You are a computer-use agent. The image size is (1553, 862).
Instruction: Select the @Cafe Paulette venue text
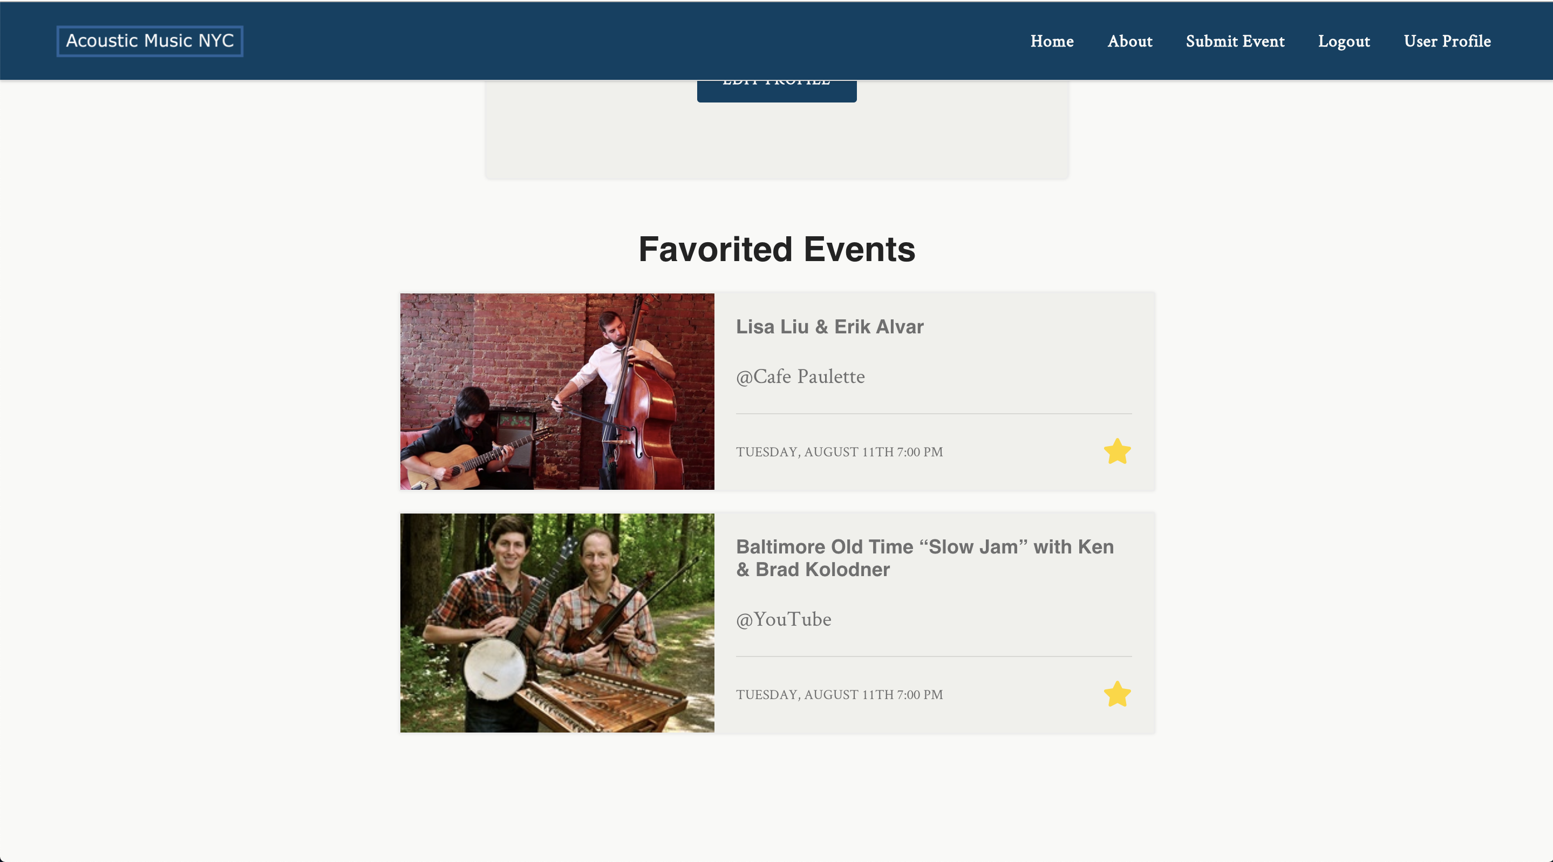800,377
